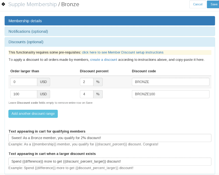This screenshot has width=219, height=175.
Task: Click the 'Leave Discount code fields empty' hint
Action: tap(50, 103)
